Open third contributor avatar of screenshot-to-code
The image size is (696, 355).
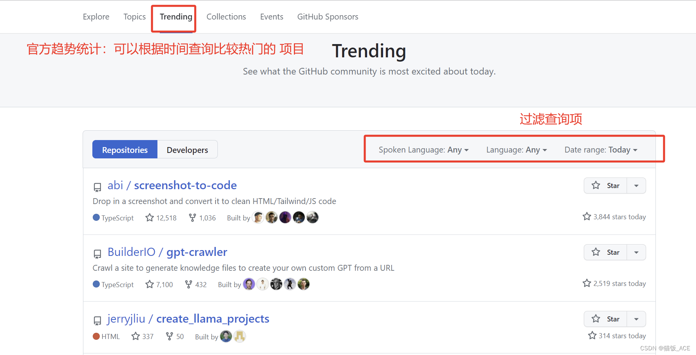click(x=285, y=217)
